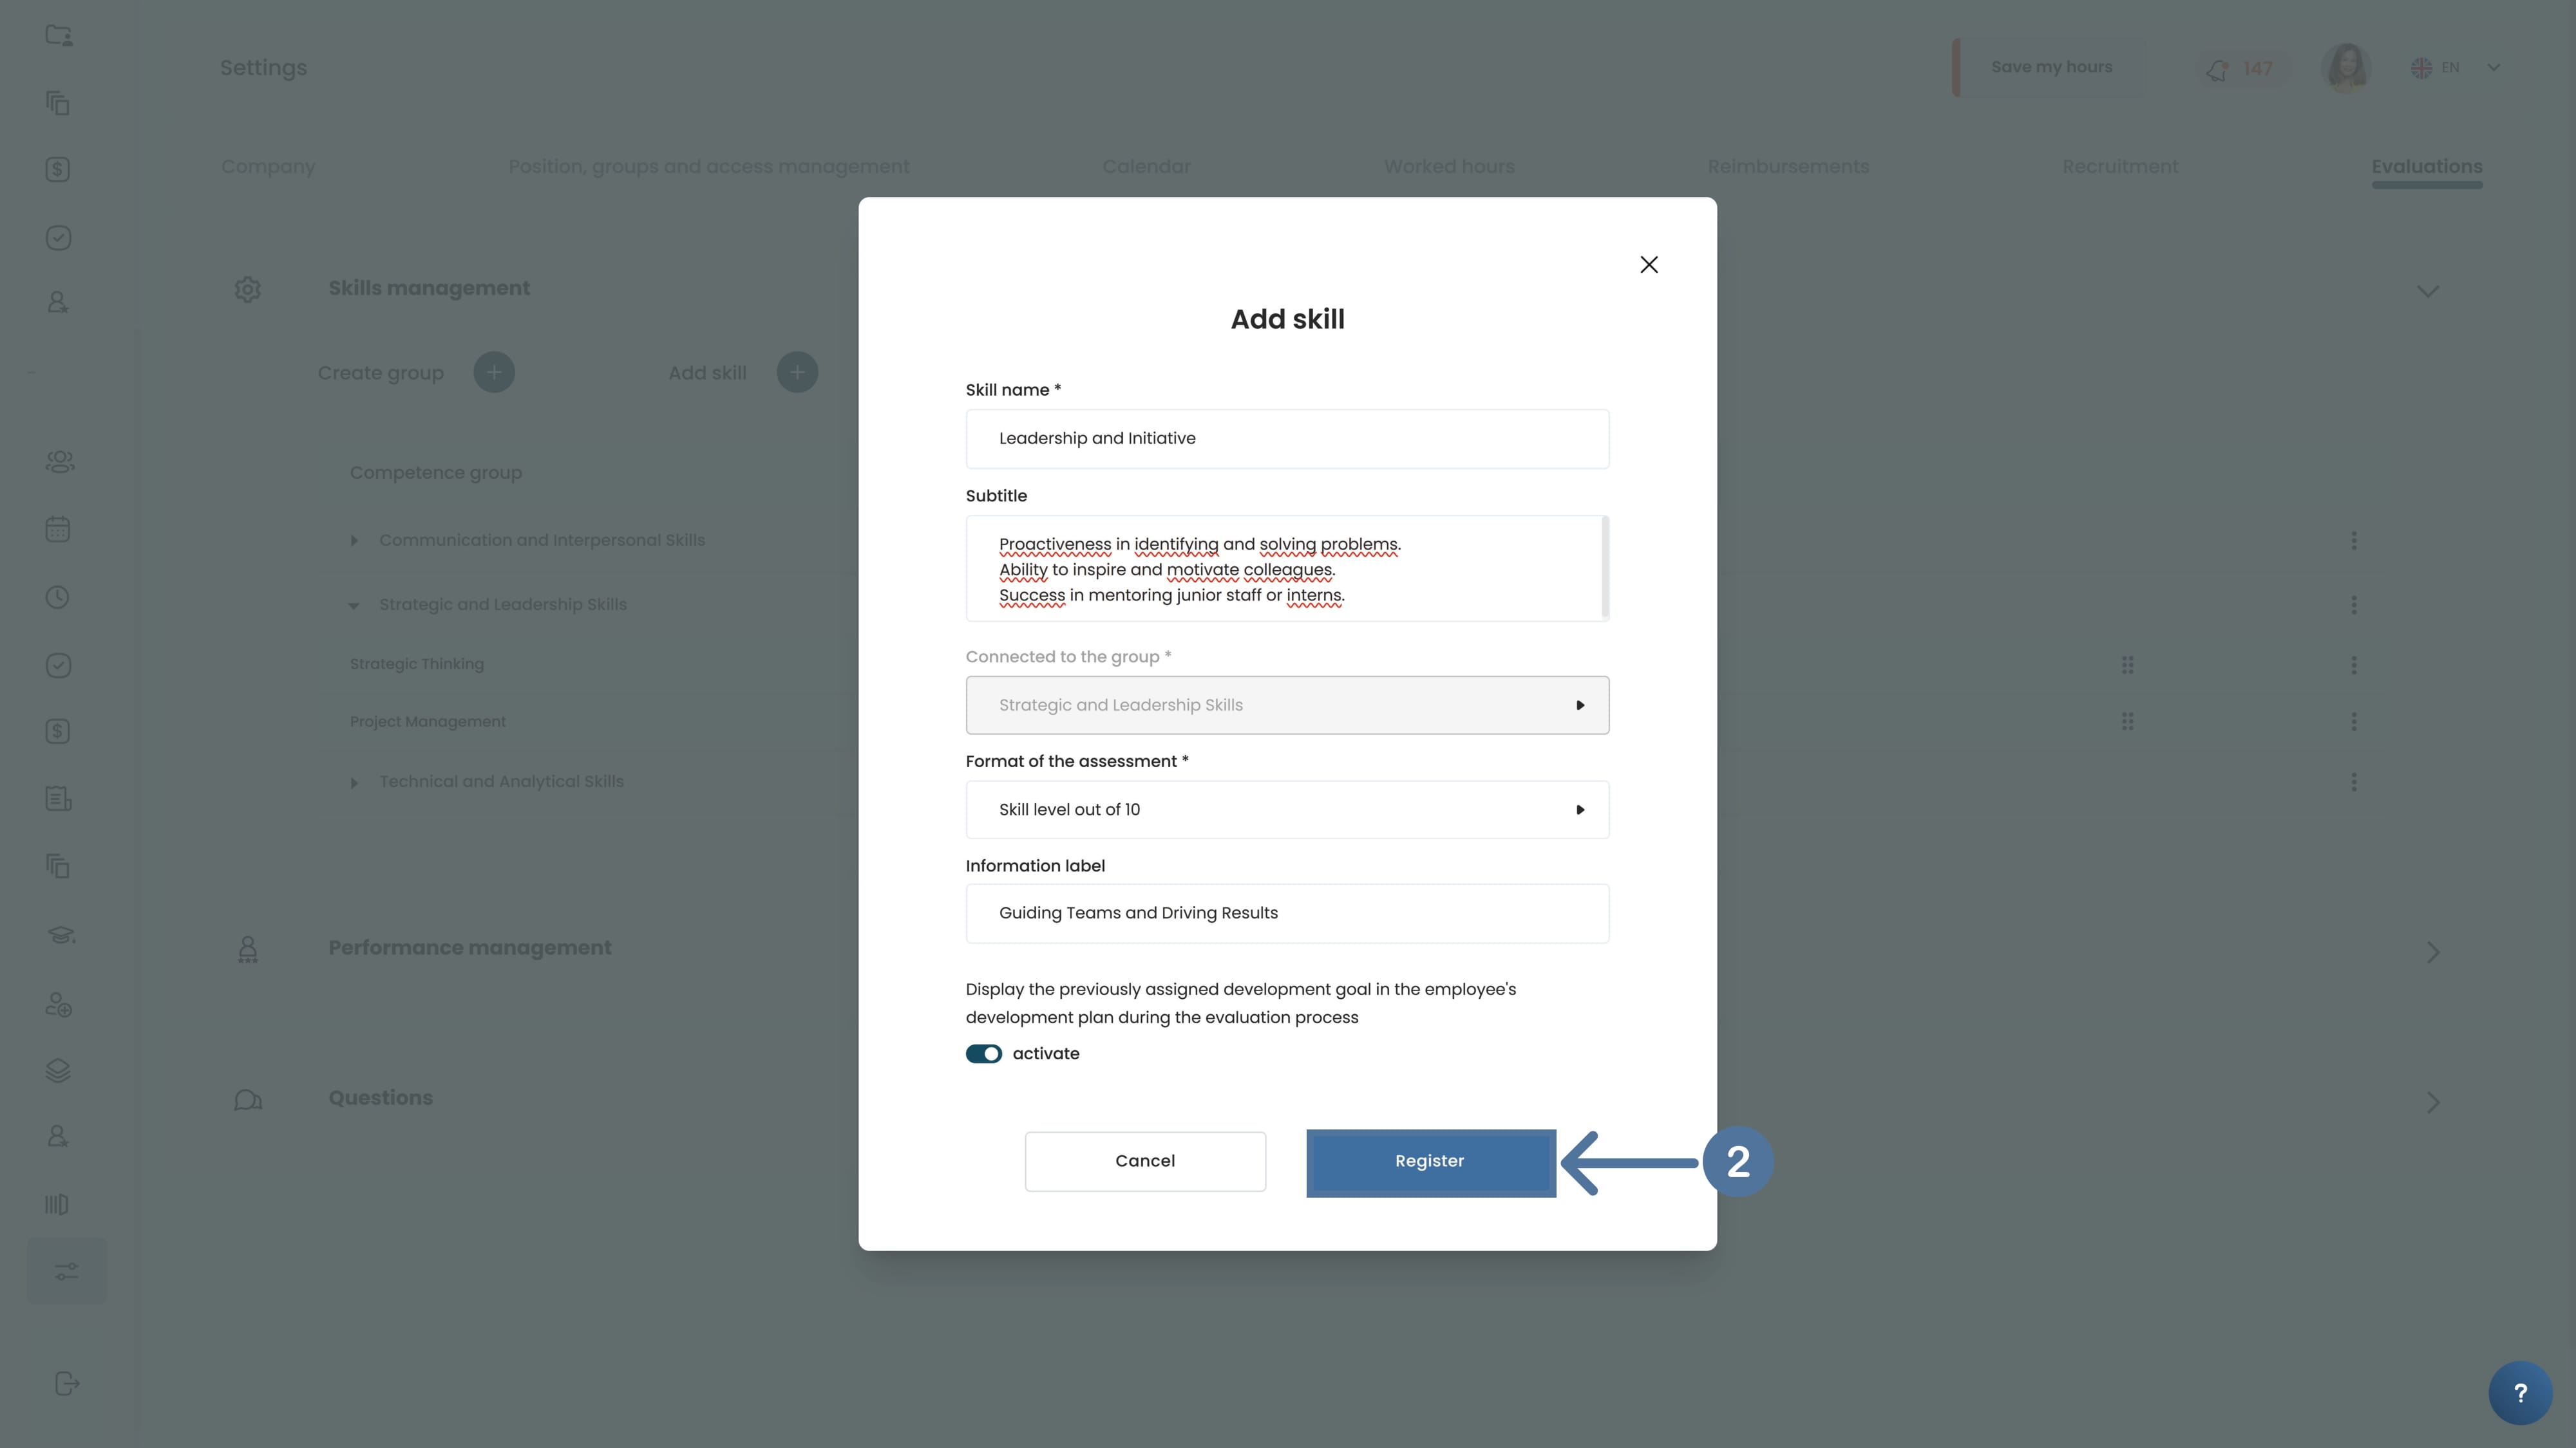Open the calendar sidebar icon

pyautogui.click(x=58, y=528)
